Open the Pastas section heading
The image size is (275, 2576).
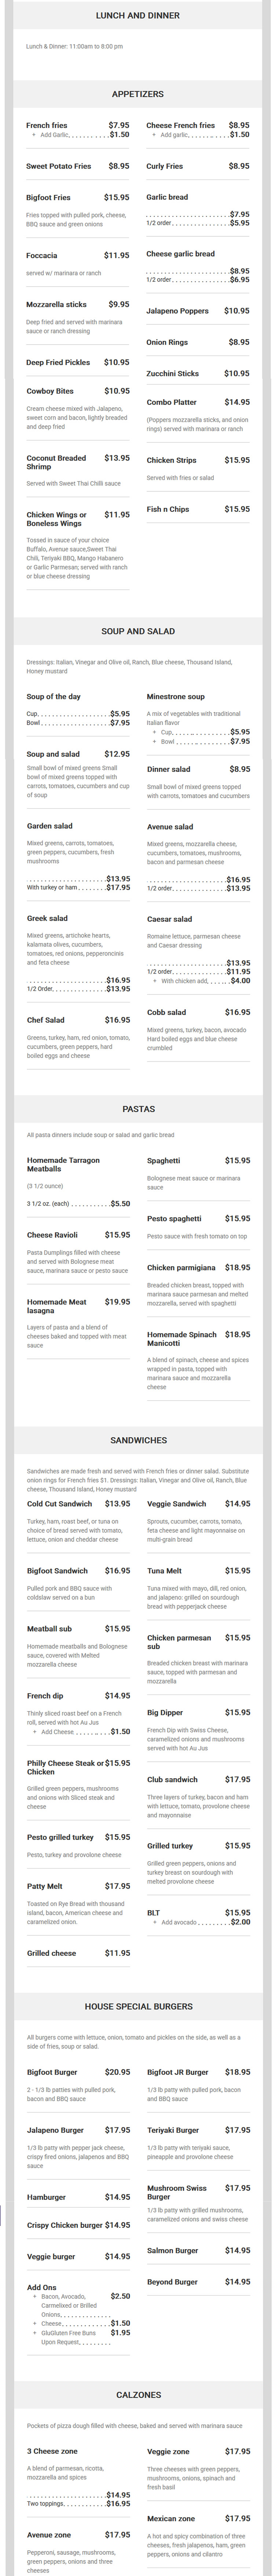coord(138,1109)
